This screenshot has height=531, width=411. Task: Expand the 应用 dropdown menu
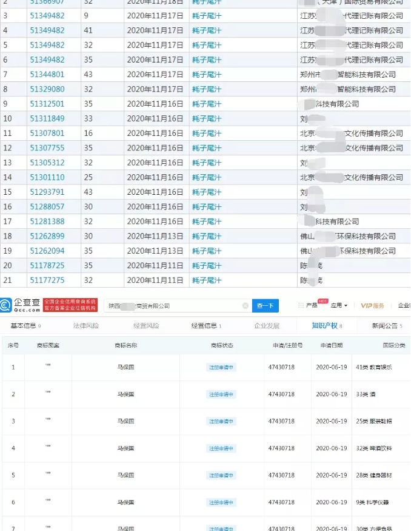339,305
